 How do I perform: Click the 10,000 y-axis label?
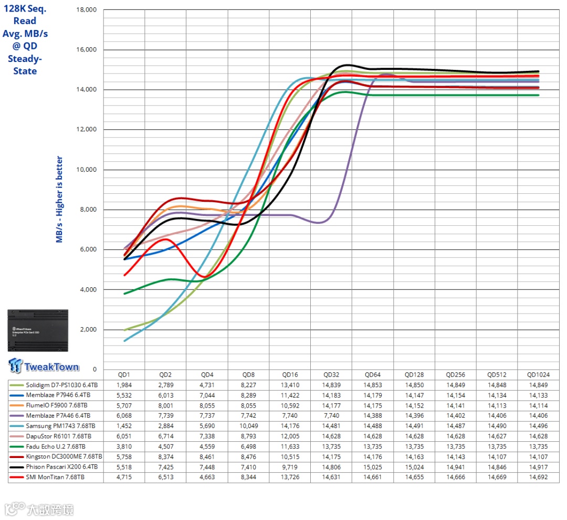click(87, 170)
